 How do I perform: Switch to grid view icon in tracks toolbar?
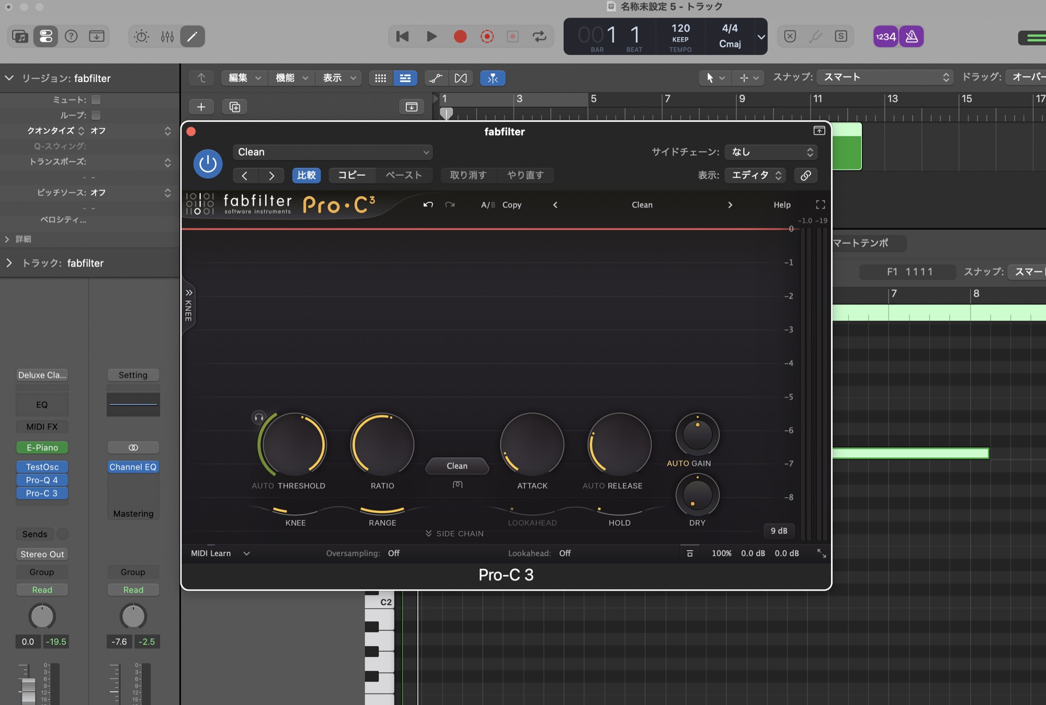coord(381,78)
